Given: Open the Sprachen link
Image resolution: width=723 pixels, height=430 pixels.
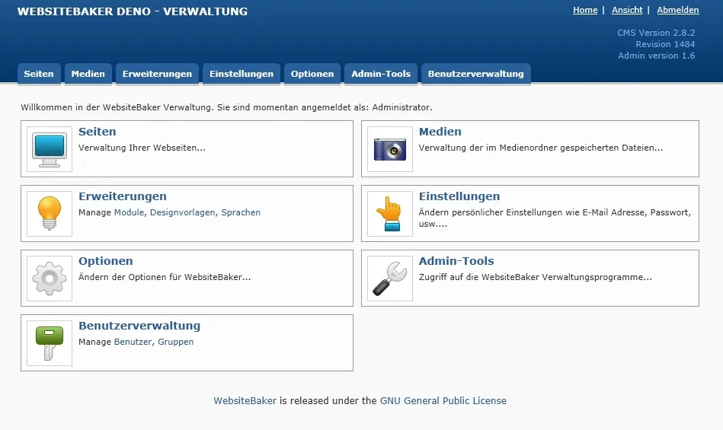Looking at the screenshot, I should (x=241, y=212).
